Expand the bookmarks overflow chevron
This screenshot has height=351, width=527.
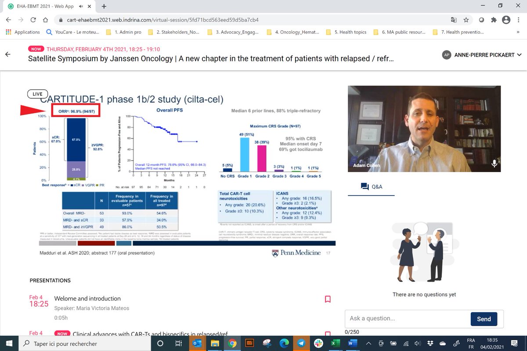[x=519, y=32]
